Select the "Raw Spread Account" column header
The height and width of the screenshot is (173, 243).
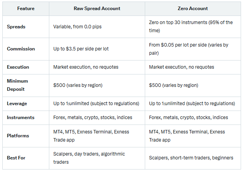click(97, 8)
